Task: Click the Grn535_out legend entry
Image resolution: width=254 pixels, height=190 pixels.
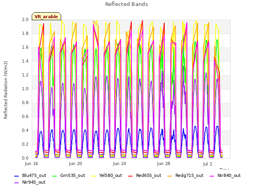Action: pyautogui.click(x=69, y=176)
